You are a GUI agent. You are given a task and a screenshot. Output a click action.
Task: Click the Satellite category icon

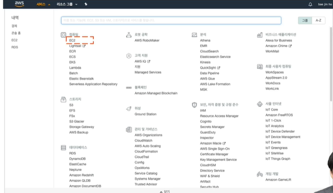click(129, 109)
